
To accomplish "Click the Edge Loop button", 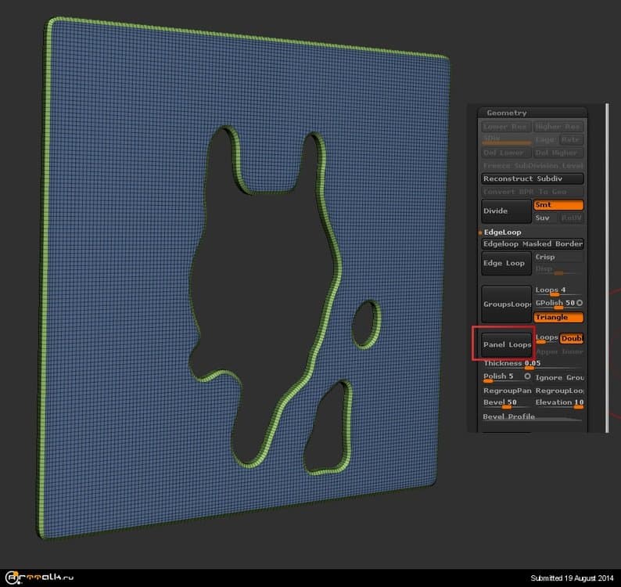I will pyautogui.click(x=505, y=263).
